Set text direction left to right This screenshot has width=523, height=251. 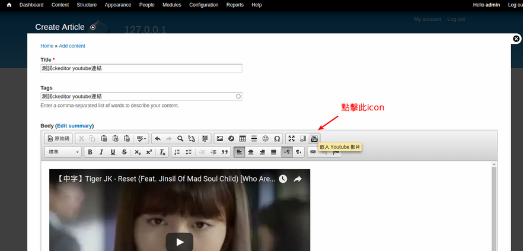click(x=287, y=152)
